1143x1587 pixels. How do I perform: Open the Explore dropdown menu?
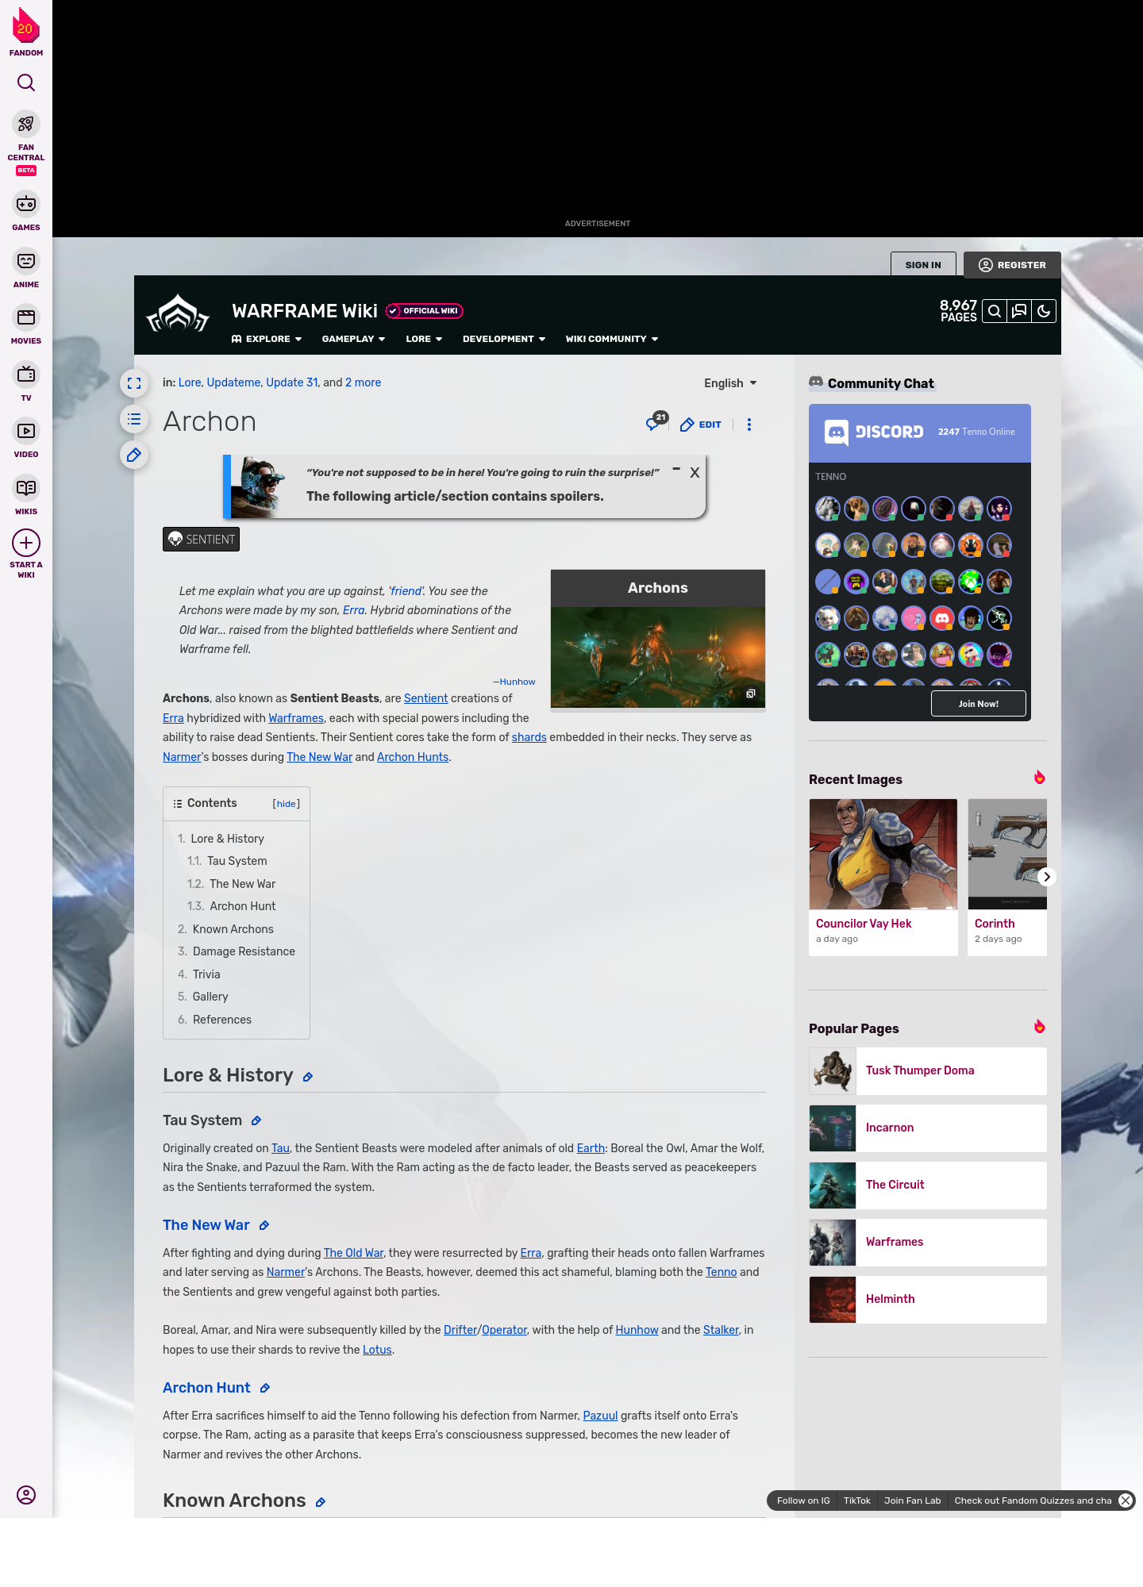click(x=267, y=339)
